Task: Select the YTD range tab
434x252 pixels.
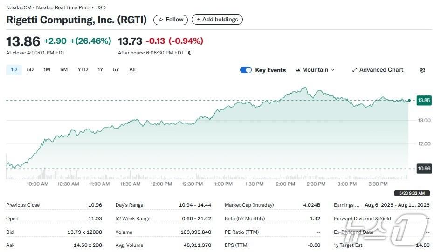Action: 83,70
